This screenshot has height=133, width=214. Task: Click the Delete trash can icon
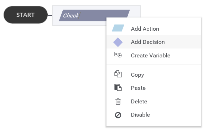(118, 102)
